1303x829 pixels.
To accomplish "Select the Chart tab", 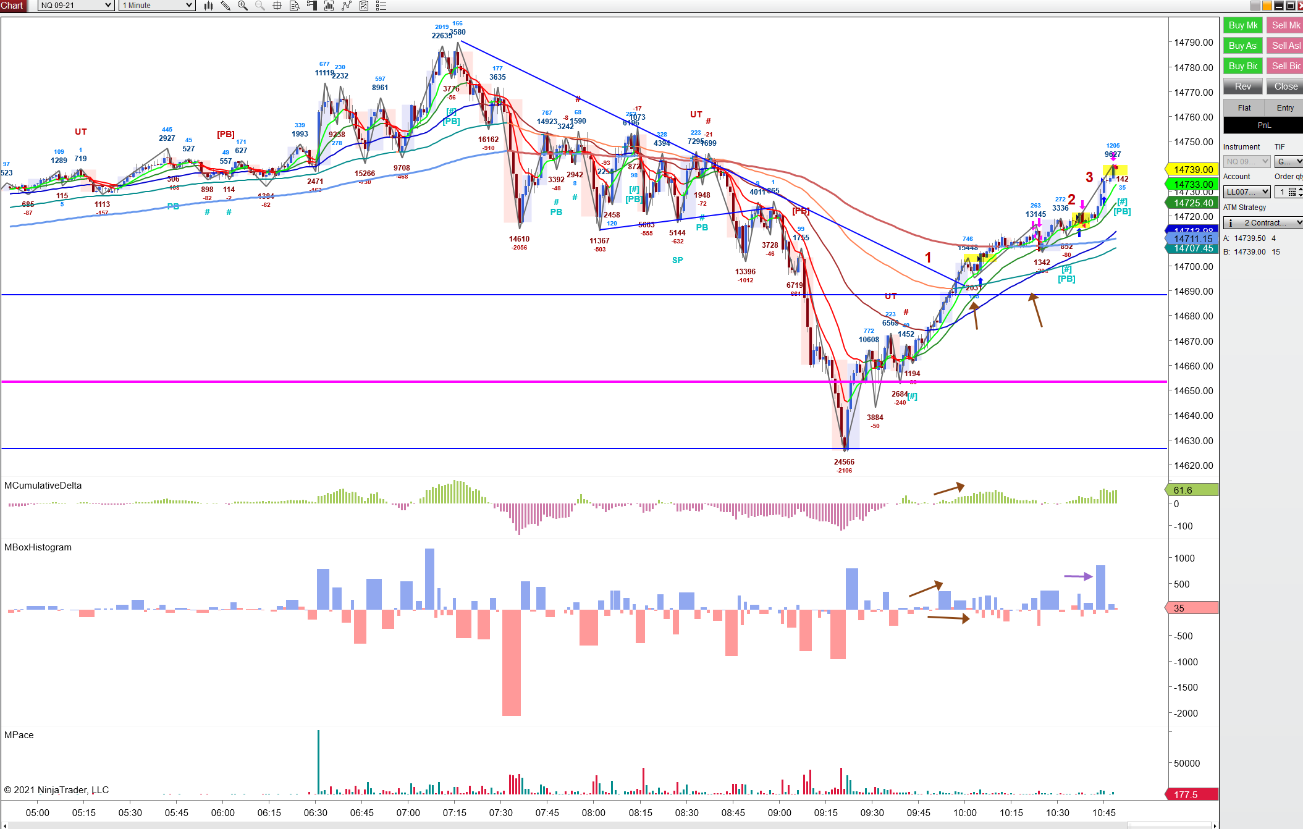I will point(12,6).
